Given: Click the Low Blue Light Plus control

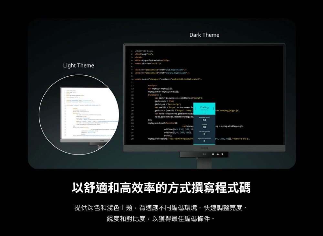Looking at the screenshot, I should [x=204, y=133].
